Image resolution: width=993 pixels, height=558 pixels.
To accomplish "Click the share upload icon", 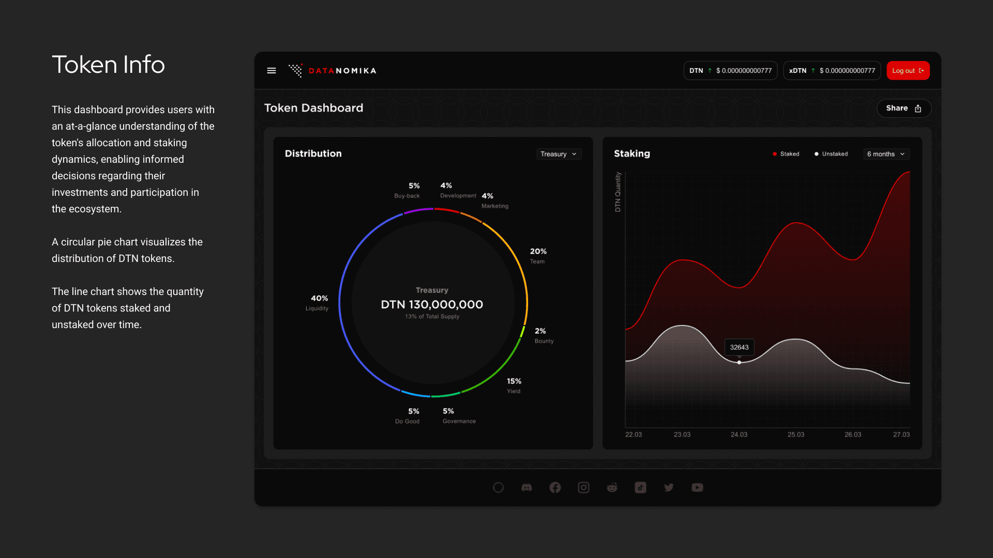I will click(918, 109).
